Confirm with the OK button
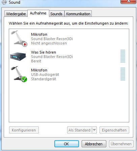This screenshot has height=151, width=137. pyautogui.click(x=66, y=144)
